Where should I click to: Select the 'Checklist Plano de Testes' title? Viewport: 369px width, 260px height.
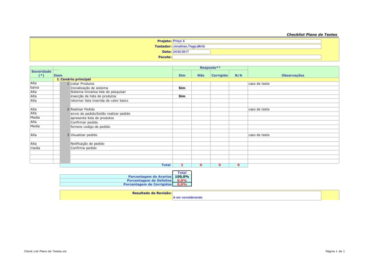311,34
